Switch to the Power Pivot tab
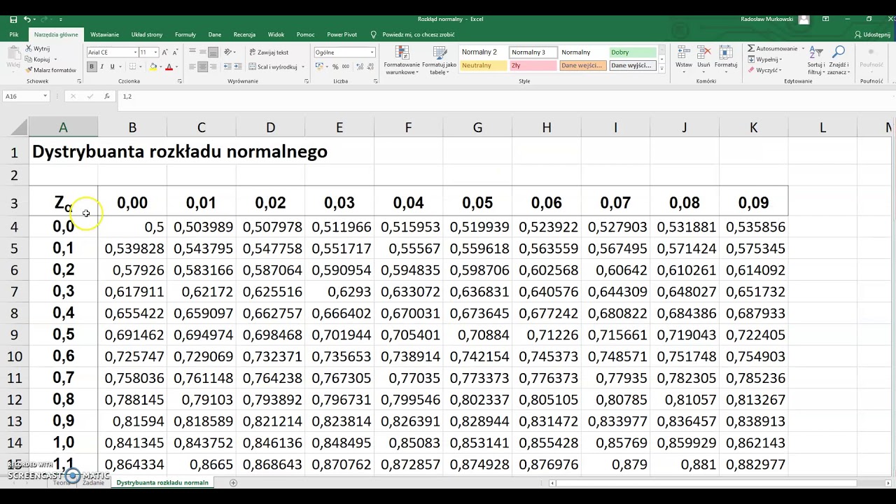The width and height of the screenshot is (896, 504). pos(342,34)
